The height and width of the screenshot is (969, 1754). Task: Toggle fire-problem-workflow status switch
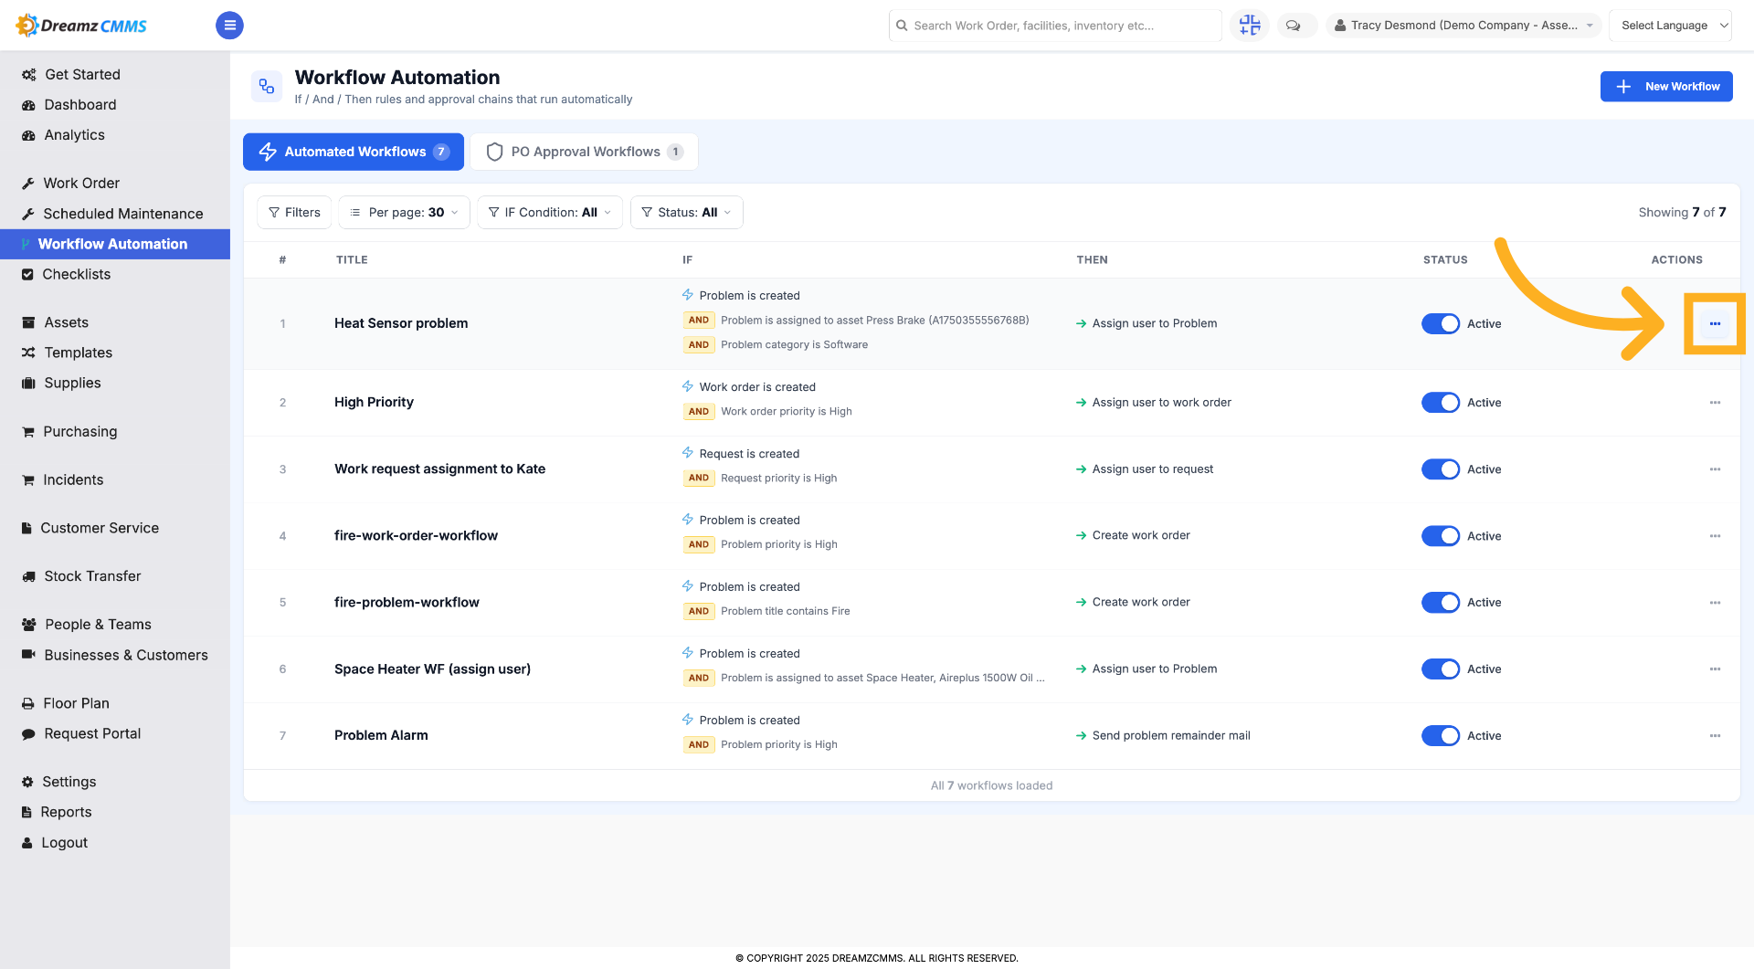[1441, 603]
